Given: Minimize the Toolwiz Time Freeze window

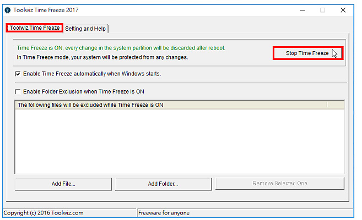Looking at the screenshot, I should [302, 10].
